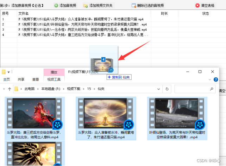The width and height of the screenshot is (226, 166).
Task: Open the 主页 ribbon tab
Action: click(x=7, y=79)
